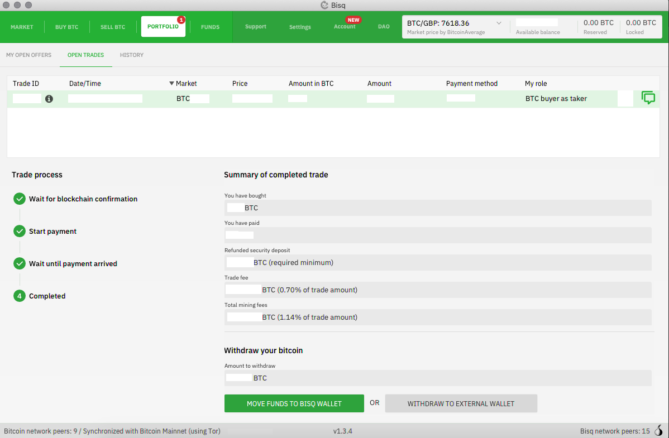The image size is (669, 438).
Task: Click 'Bisq network peers: 15' status text
Action: pos(615,431)
